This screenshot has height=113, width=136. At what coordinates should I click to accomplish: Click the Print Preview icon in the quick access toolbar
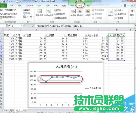[17, 1]
